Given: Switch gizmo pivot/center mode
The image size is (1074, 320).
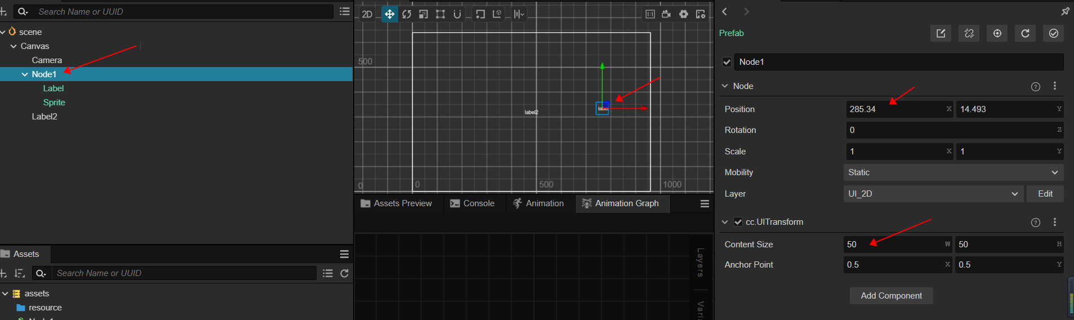Looking at the screenshot, I should 480,14.
